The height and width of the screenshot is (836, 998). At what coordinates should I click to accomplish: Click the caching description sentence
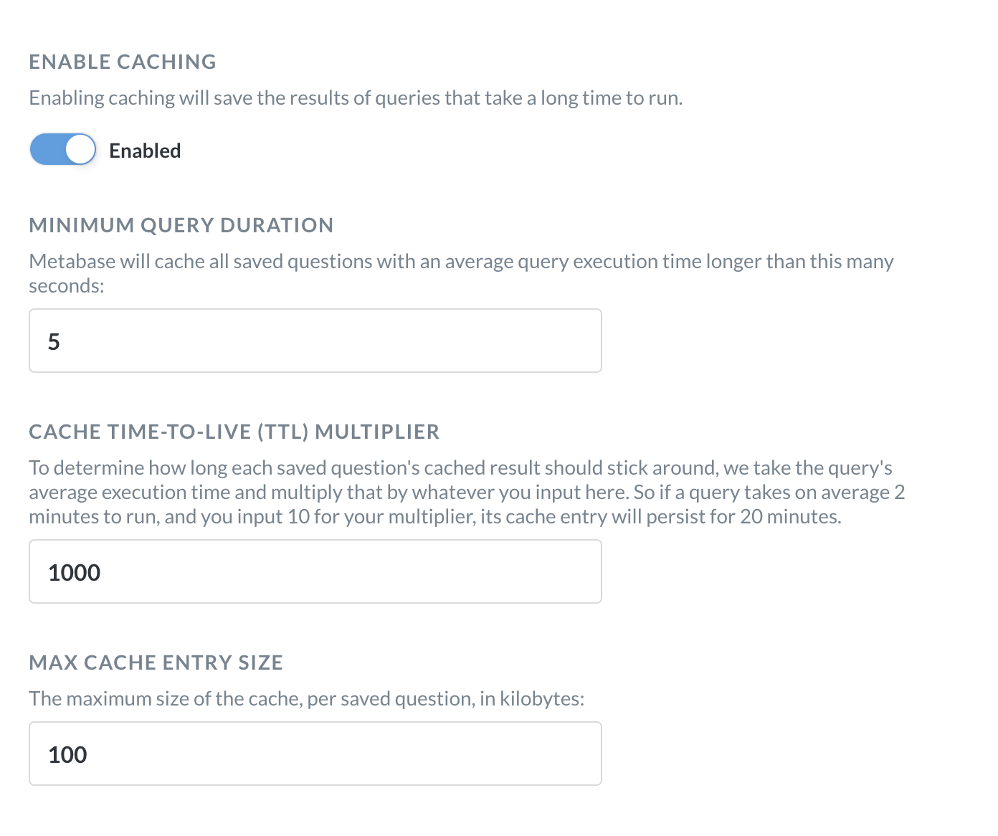(356, 98)
